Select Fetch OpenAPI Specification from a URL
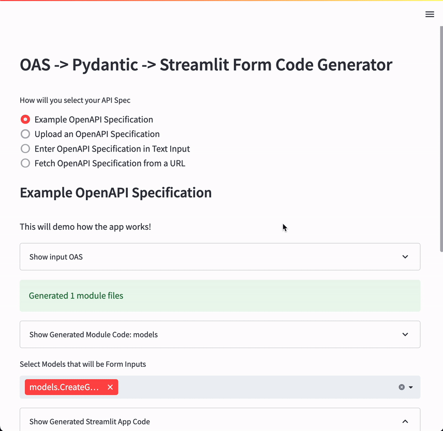Screen dimensions: 443x431 [x=25, y=163]
